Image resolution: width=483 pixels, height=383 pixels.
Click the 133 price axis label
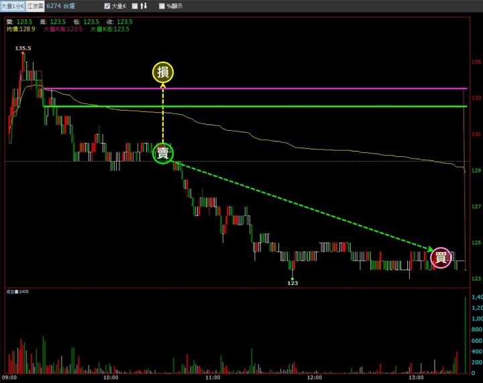click(476, 98)
